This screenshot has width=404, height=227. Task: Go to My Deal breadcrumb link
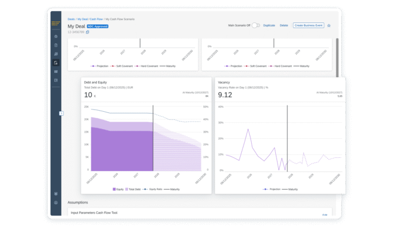(83, 19)
